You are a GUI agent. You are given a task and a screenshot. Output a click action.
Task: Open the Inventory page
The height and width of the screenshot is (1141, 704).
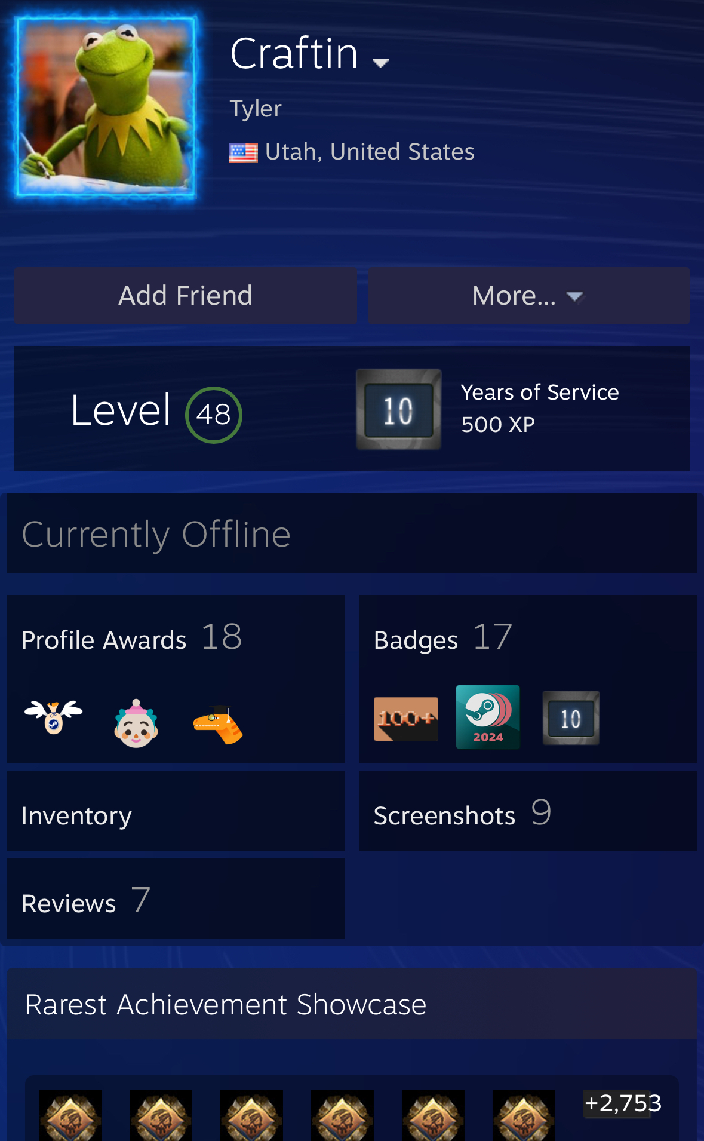pyautogui.click(x=176, y=811)
